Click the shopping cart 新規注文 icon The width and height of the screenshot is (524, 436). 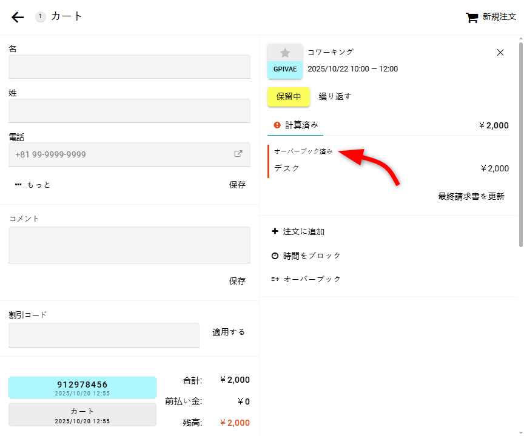click(472, 18)
